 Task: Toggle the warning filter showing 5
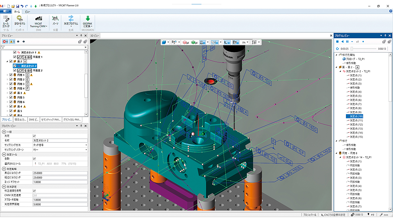(x=12, y=42)
